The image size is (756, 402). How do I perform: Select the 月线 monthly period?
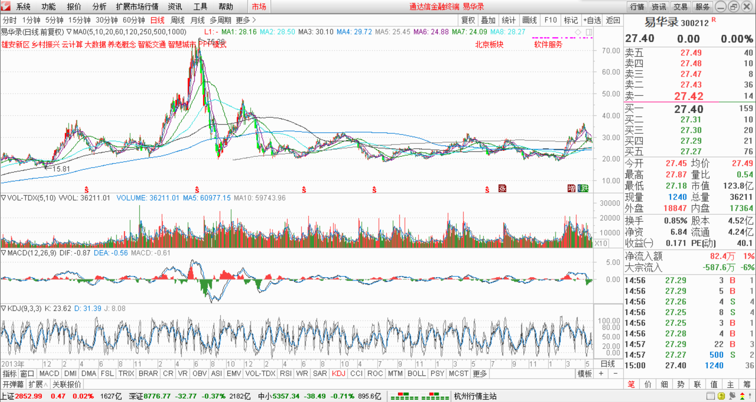tap(197, 20)
